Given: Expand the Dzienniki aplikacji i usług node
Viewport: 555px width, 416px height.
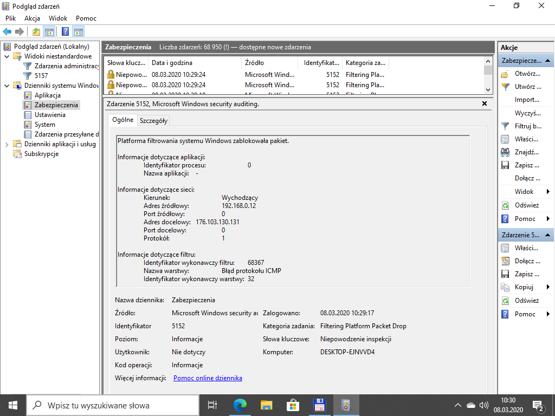Looking at the screenshot, I should (7, 144).
